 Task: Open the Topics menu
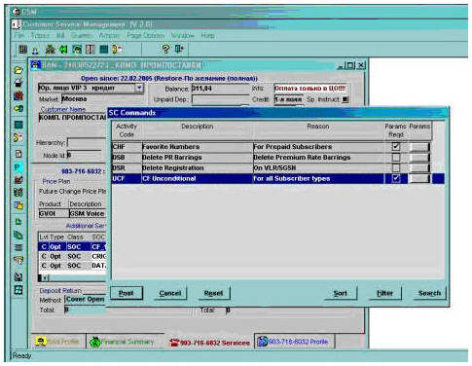click(x=40, y=35)
